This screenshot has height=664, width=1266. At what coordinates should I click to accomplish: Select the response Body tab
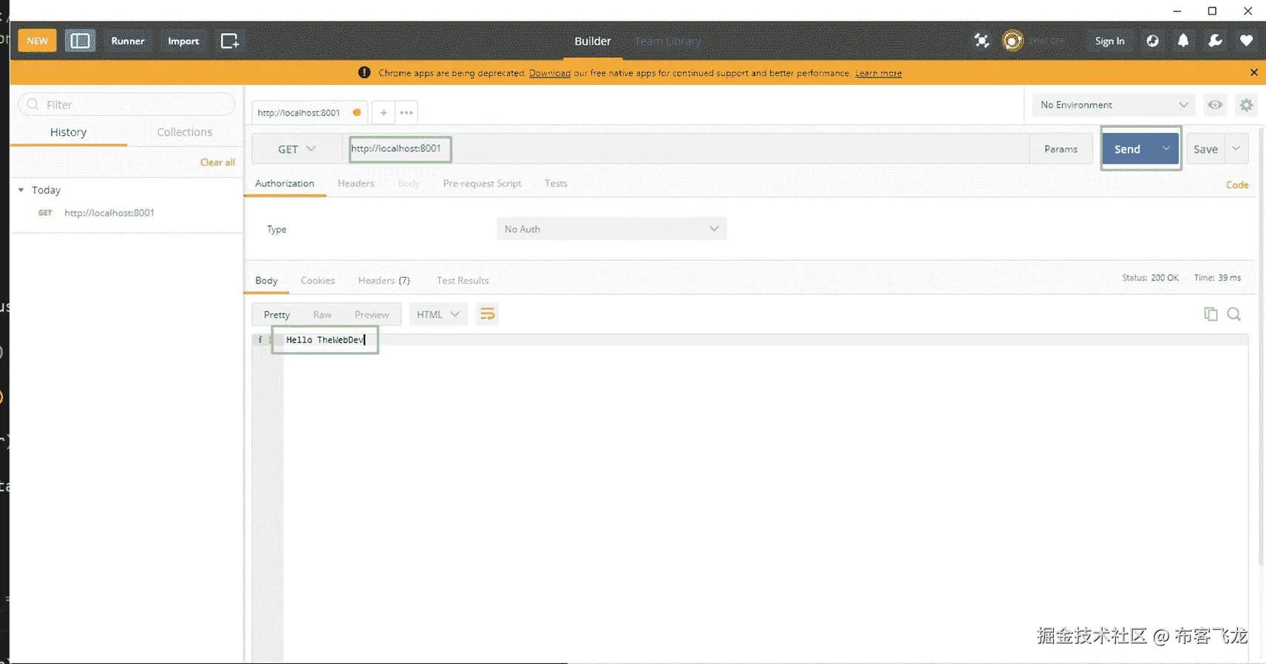(x=266, y=281)
